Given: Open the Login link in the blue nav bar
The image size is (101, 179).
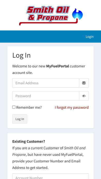Looking at the screenshot, I should point(90,37).
